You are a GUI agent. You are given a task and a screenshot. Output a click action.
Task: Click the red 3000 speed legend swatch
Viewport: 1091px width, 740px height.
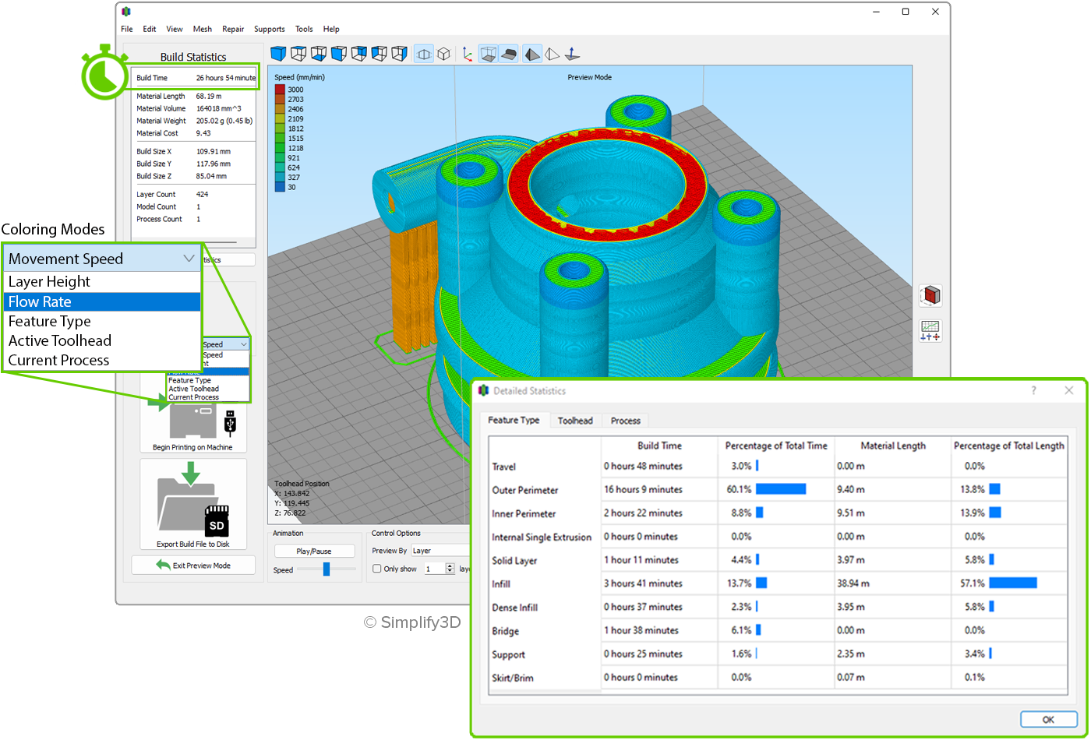pos(280,90)
